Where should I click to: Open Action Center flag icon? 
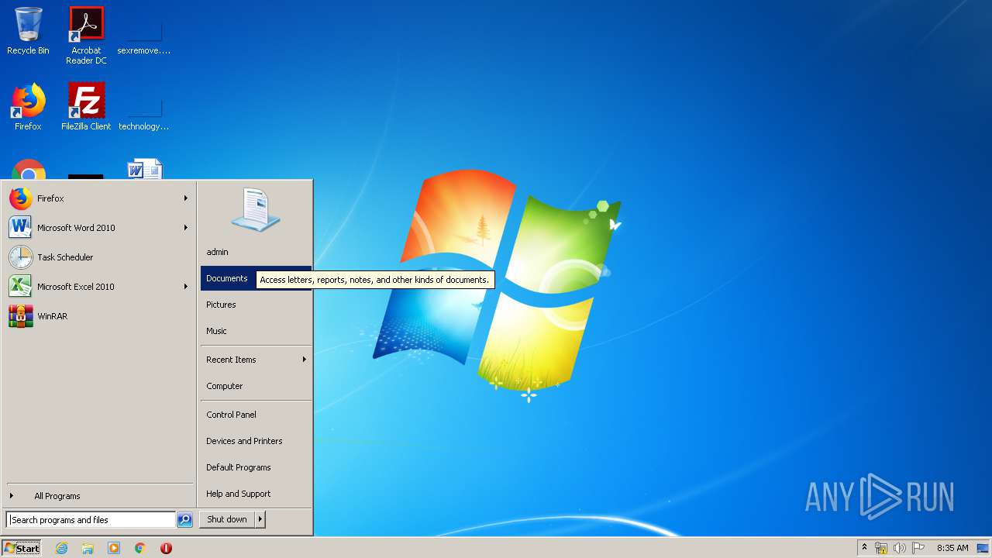click(x=918, y=548)
